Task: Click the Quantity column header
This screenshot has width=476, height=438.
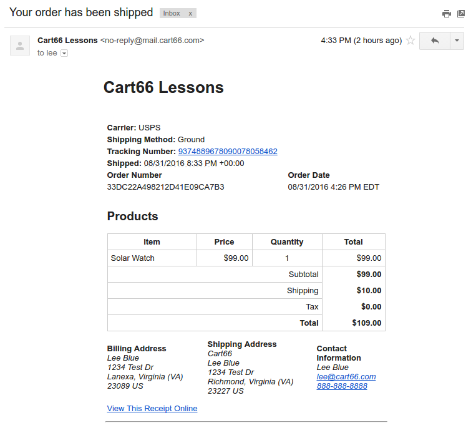Action: [287, 242]
